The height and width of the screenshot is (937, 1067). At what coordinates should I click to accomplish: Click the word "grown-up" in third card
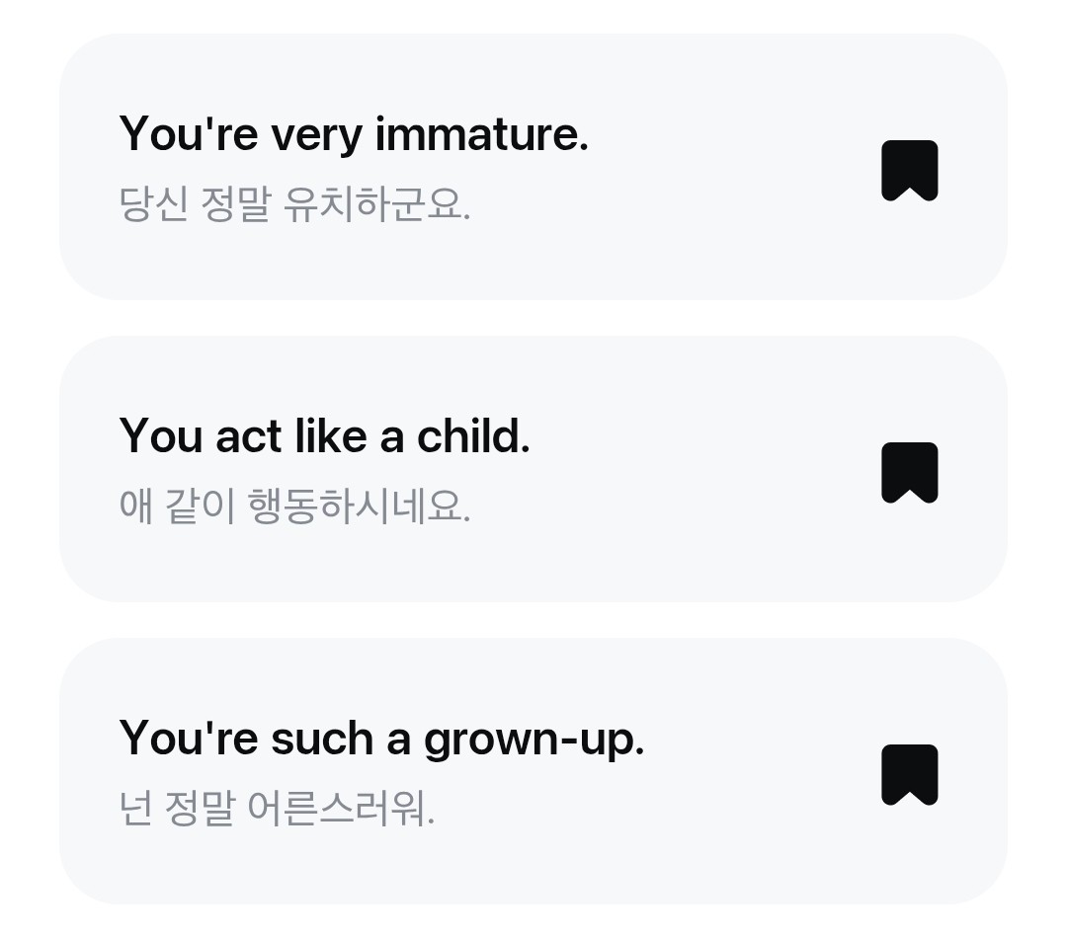pyautogui.click(x=533, y=740)
